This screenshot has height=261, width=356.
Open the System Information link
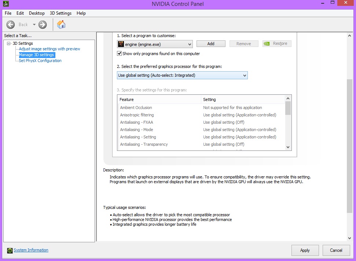31,250
